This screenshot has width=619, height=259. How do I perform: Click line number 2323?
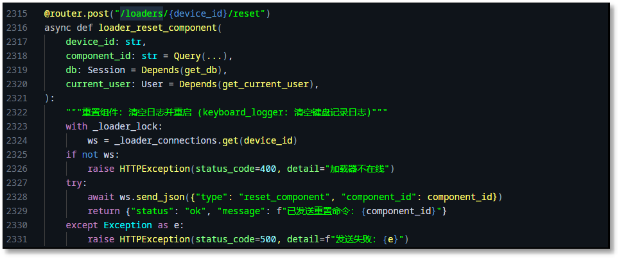tap(17, 126)
